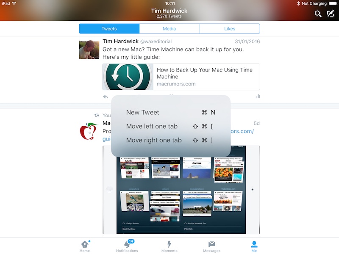Click the 2,270 Tweets header count

[169, 16]
